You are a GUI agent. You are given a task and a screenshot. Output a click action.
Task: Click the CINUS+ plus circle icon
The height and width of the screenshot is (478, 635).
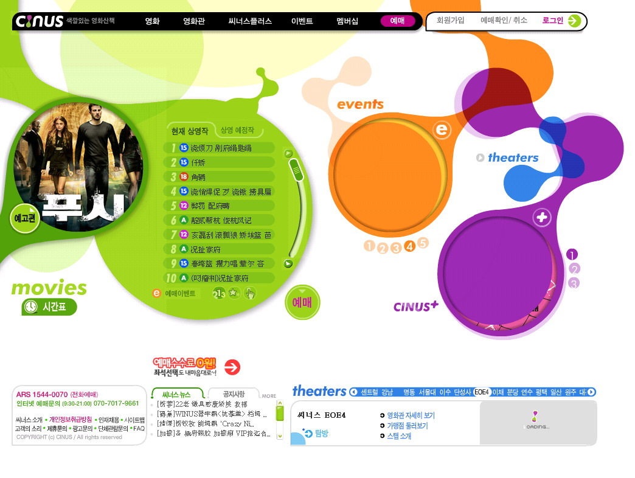[541, 218]
